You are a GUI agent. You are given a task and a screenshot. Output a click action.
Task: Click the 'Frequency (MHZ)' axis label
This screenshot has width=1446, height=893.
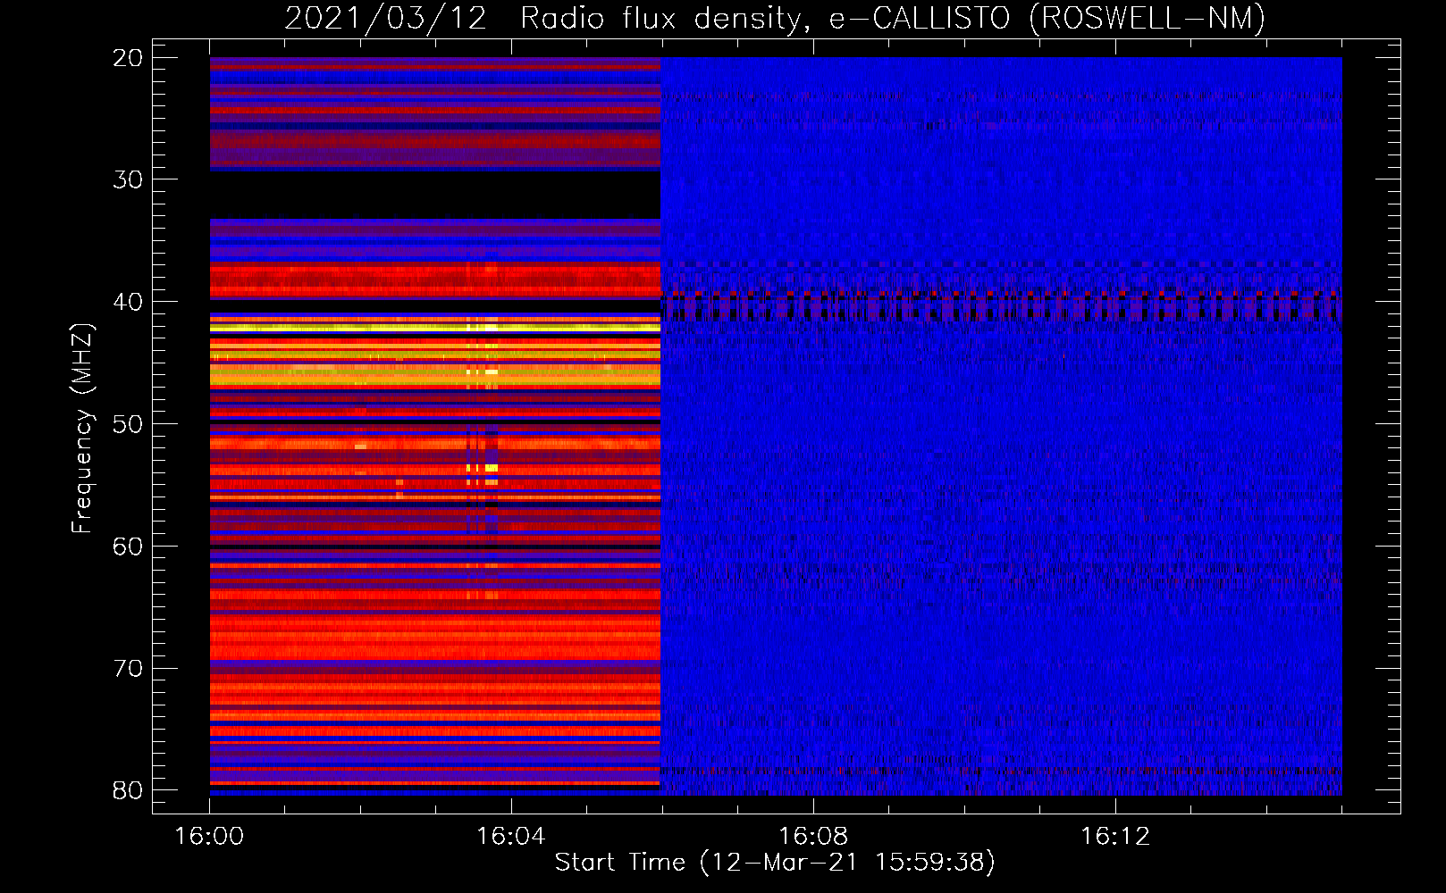(82, 429)
